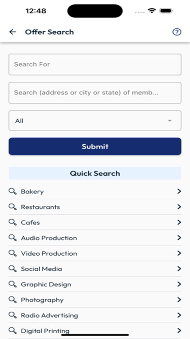This screenshot has width=190, height=339.
Task: Open the Graphic Design chevron
Action: pos(179,284)
